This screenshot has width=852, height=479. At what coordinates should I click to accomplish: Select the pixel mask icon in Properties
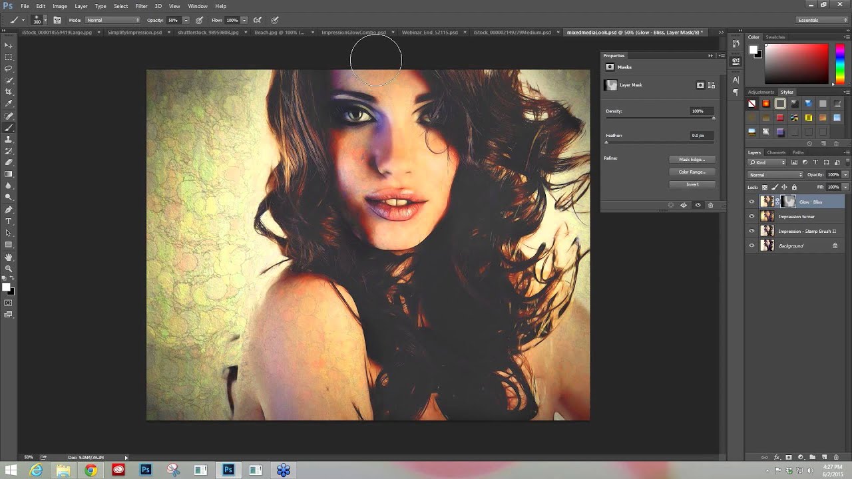pyautogui.click(x=700, y=85)
